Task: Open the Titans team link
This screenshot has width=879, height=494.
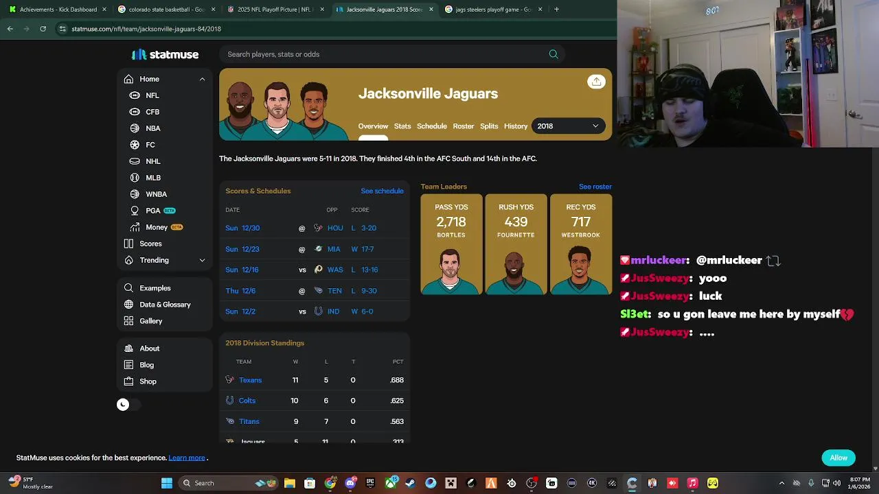Action: 249,421
